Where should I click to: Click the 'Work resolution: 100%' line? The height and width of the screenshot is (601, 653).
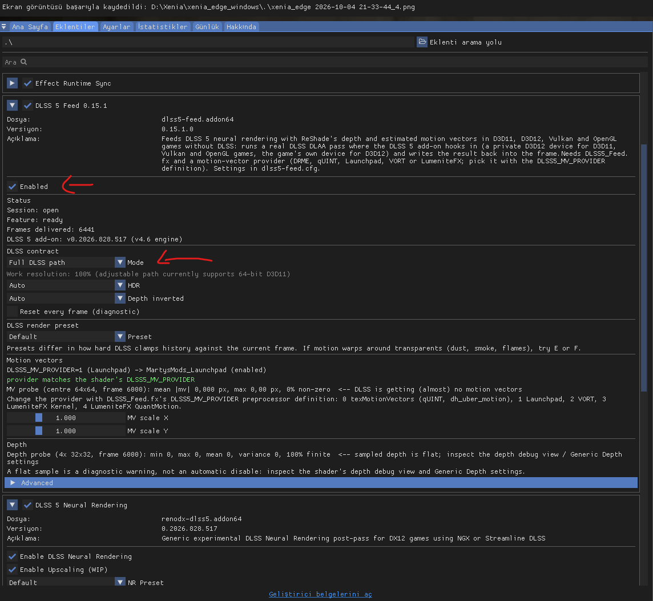(x=148, y=274)
